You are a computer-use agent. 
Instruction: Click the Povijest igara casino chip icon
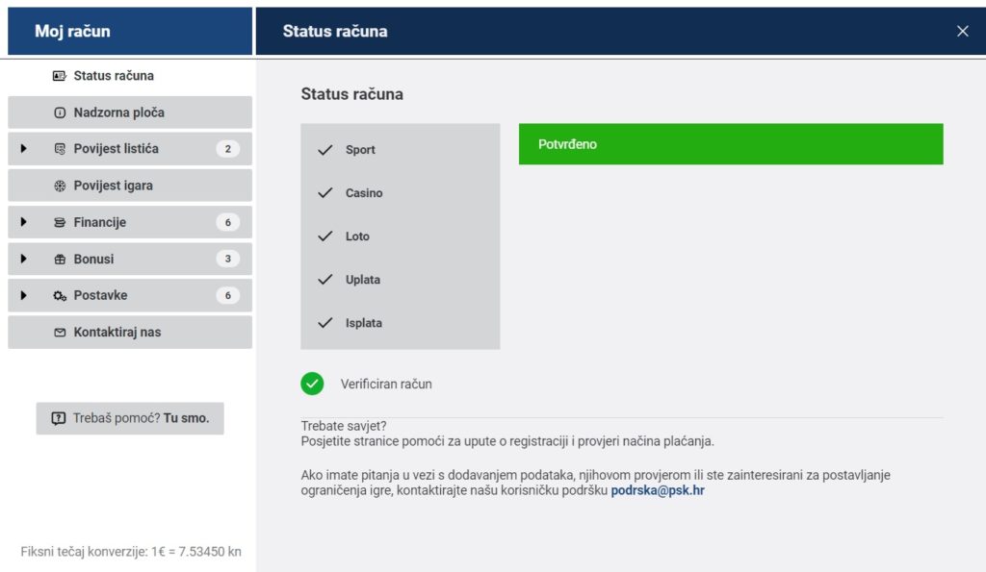pos(60,186)
